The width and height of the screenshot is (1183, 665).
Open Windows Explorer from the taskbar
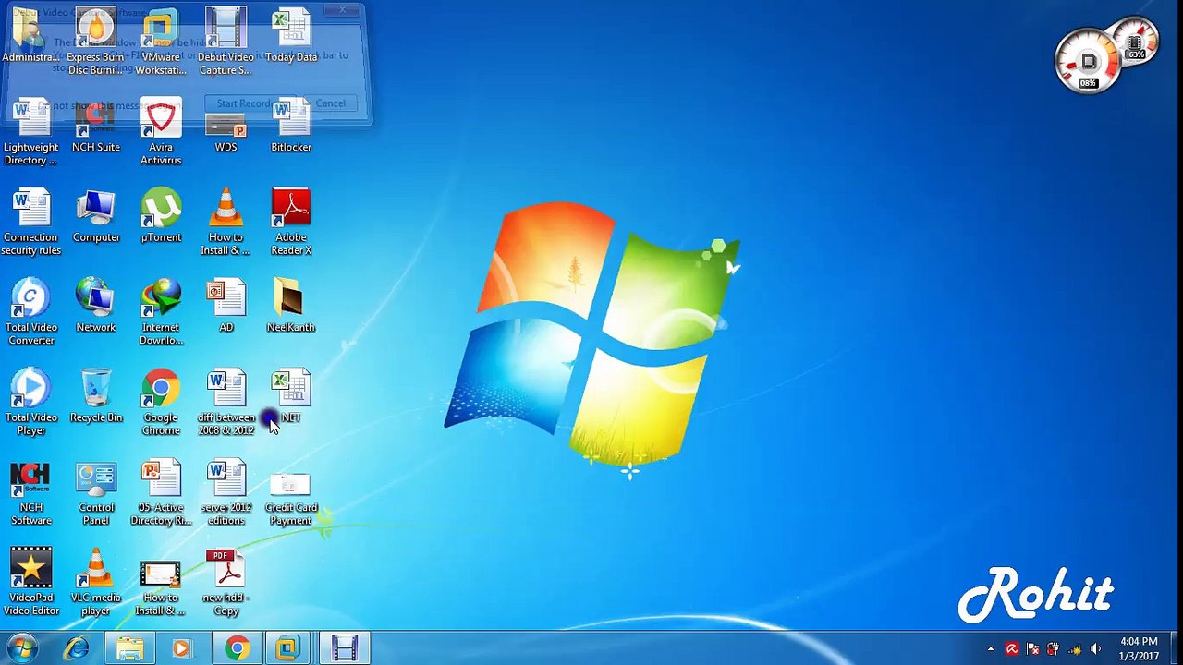point(129,649)
